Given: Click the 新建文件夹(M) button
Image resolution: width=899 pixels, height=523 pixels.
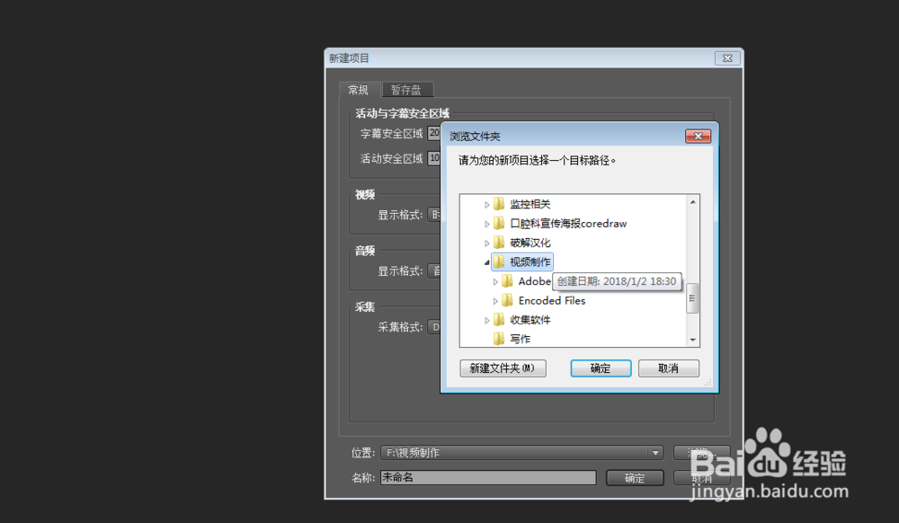Looking at the screenshot, I should (503, 368).
